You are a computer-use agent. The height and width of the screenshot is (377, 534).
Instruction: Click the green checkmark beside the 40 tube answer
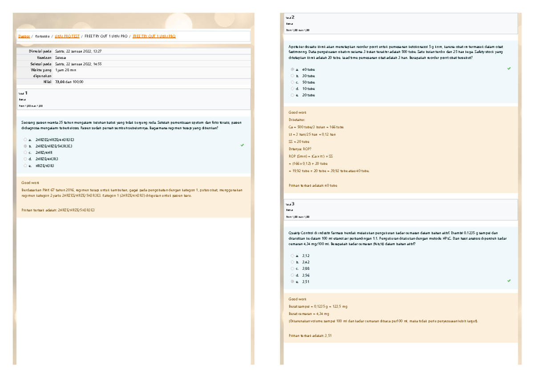click(x=508, y=69)
